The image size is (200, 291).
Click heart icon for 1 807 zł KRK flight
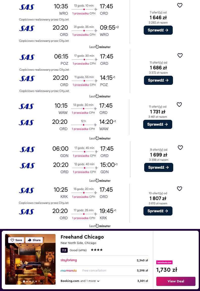(x=180, y=189)
